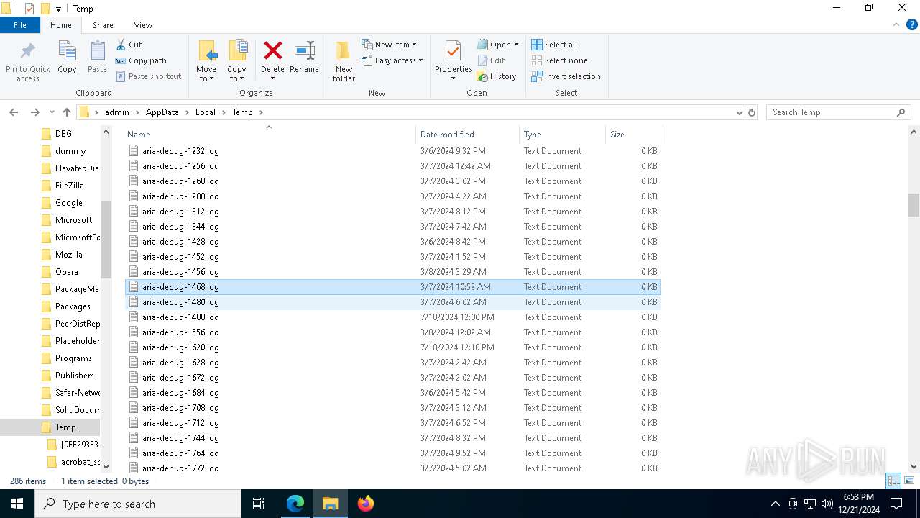This screenshot has width=920, height=518.
Task: Expand the Open dropdown arrow
Action: pyautogui.click(x=516, y=45)
